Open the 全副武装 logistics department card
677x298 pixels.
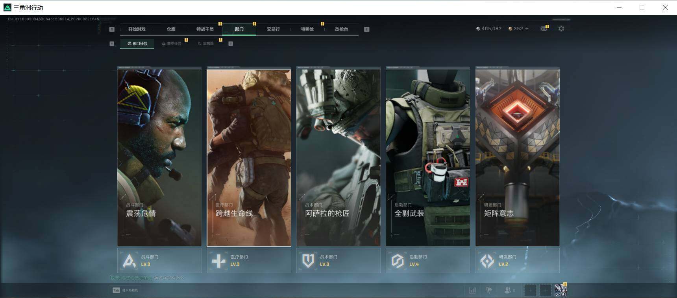(428, 158)
